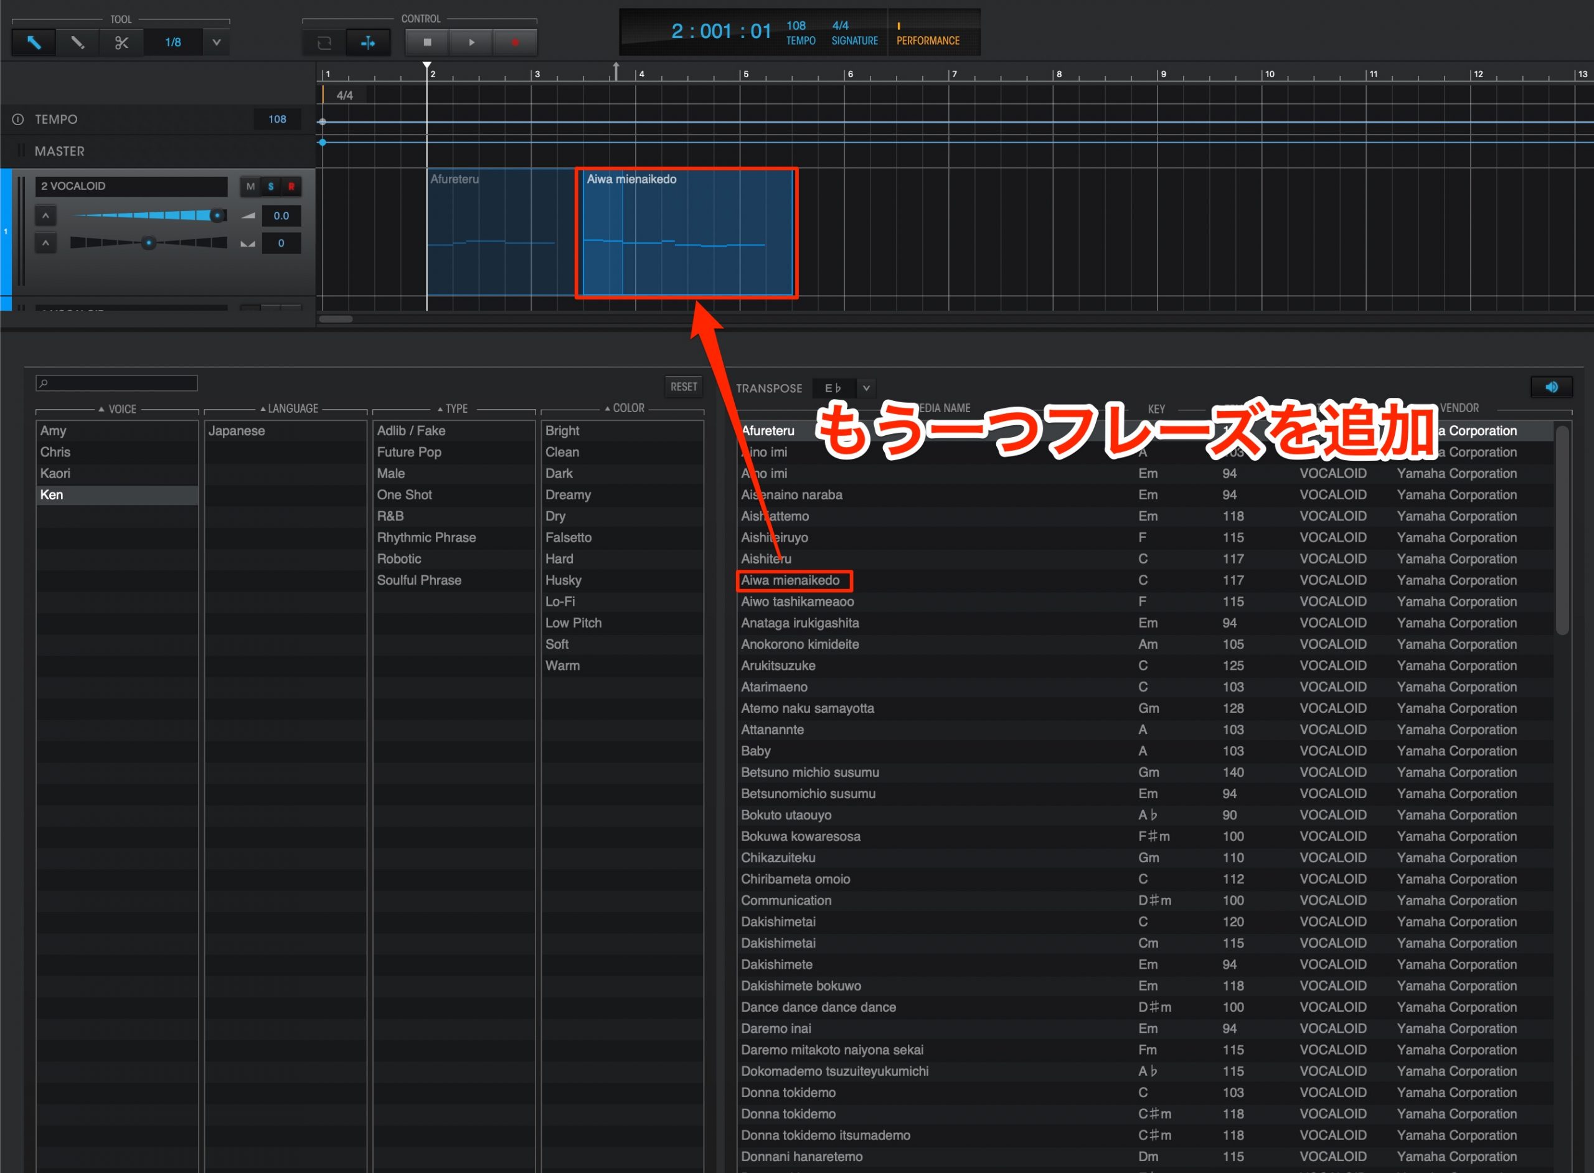Click the volume ramp icon
Screen dimensions: 1594x1173
tap(248, 215)
